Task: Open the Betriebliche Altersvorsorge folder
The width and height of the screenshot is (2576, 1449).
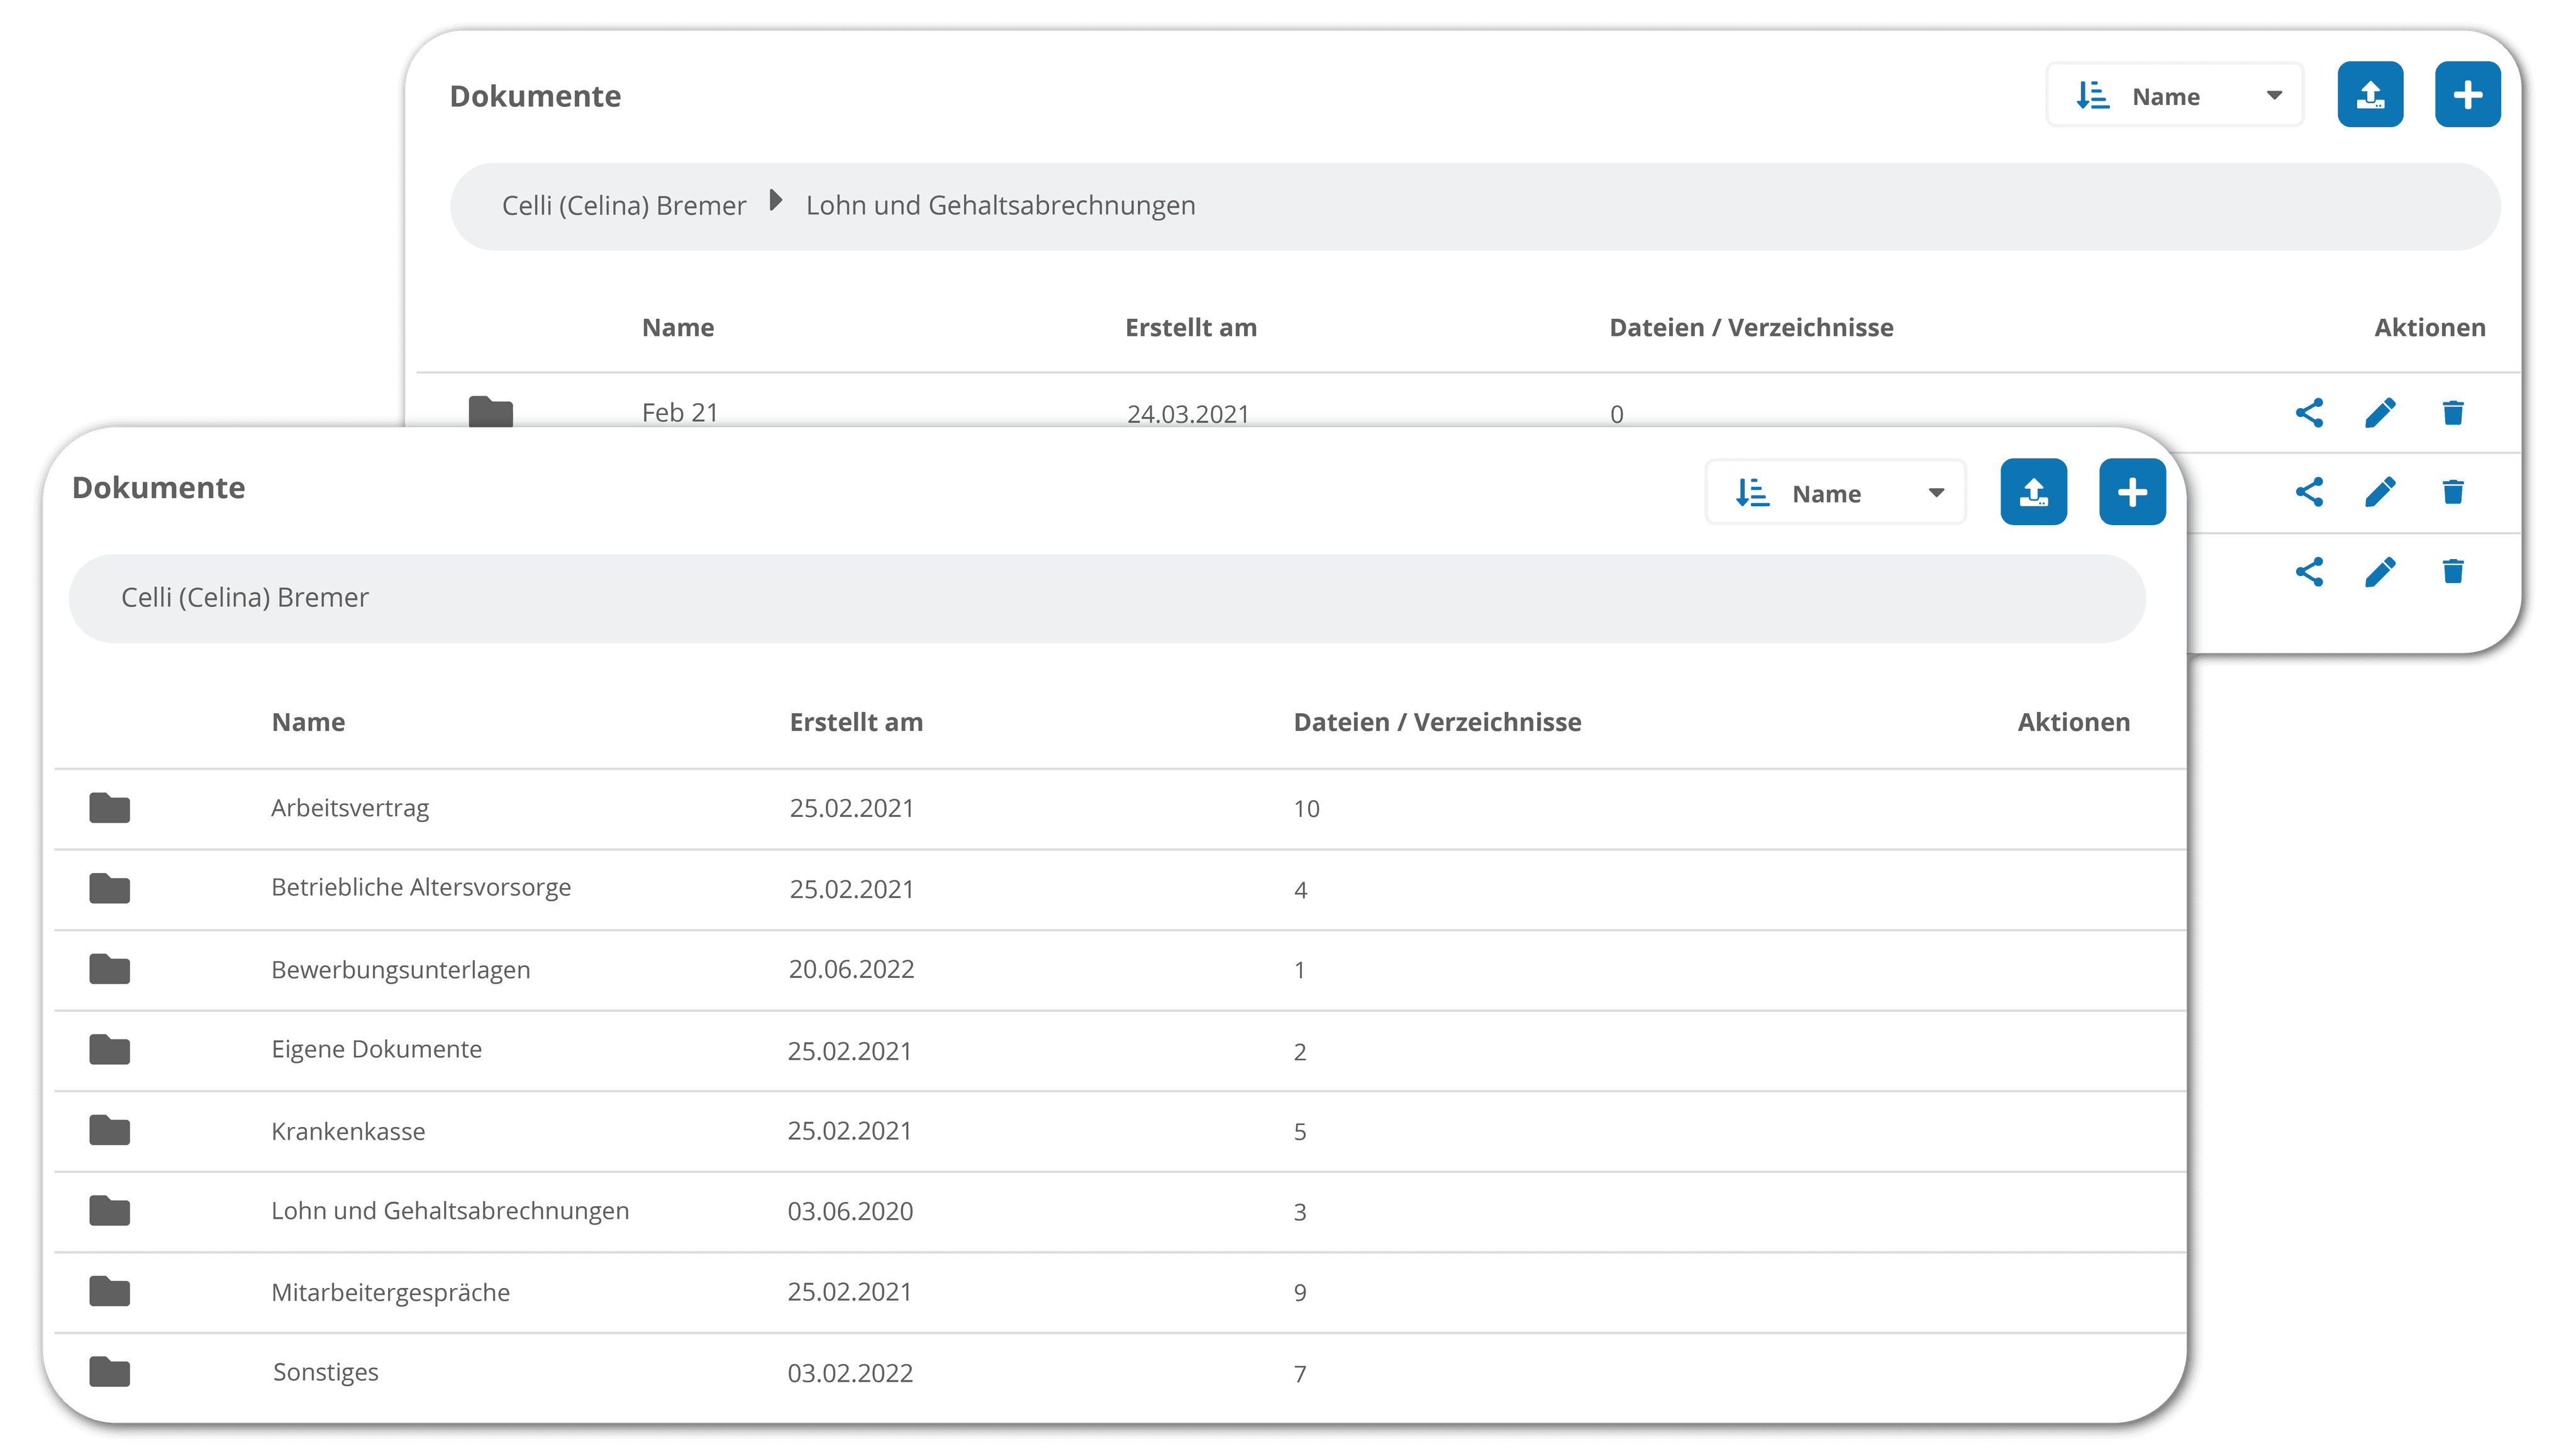Action: [x=1120, y=889]
